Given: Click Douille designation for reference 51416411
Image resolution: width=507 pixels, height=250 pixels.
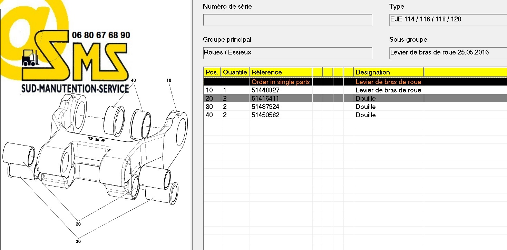Looking at the screenshot, I should (x=365, y=98).
